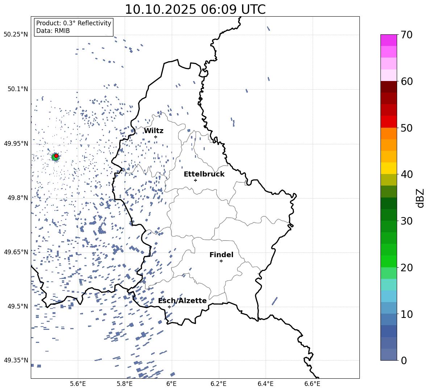The width and height of the screenshot is (429, 391).
Task: Pick the bright green swatch just above 20 dBZ
Action: pos(388,261)
